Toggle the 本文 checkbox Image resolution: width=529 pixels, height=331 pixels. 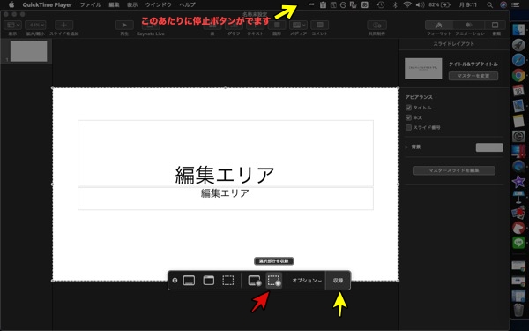point(408,117)
